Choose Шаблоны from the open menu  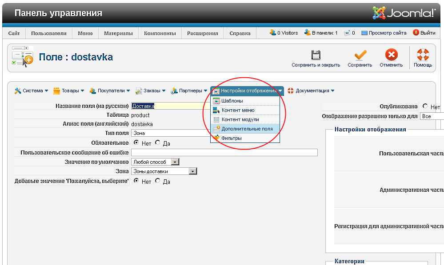tap(245, 101)
